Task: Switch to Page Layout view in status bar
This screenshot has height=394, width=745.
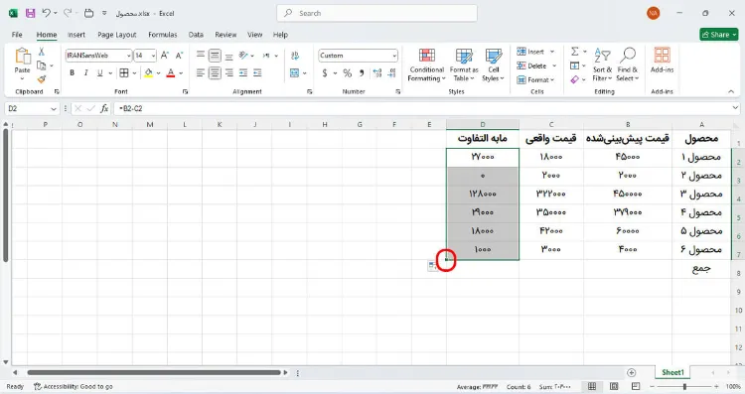Action: [614, 386]
